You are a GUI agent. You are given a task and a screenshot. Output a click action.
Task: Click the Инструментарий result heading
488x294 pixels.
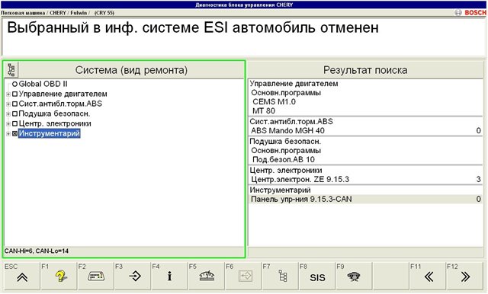(280, 190)
